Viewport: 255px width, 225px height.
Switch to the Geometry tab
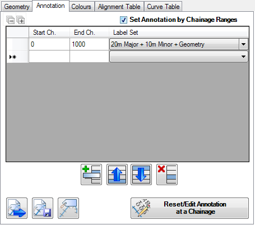pos(17,7)
